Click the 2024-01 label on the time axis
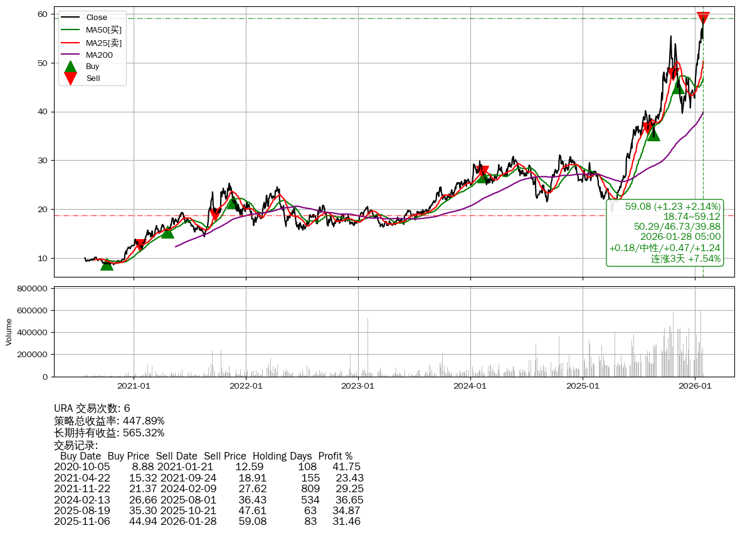 [470, 386]
